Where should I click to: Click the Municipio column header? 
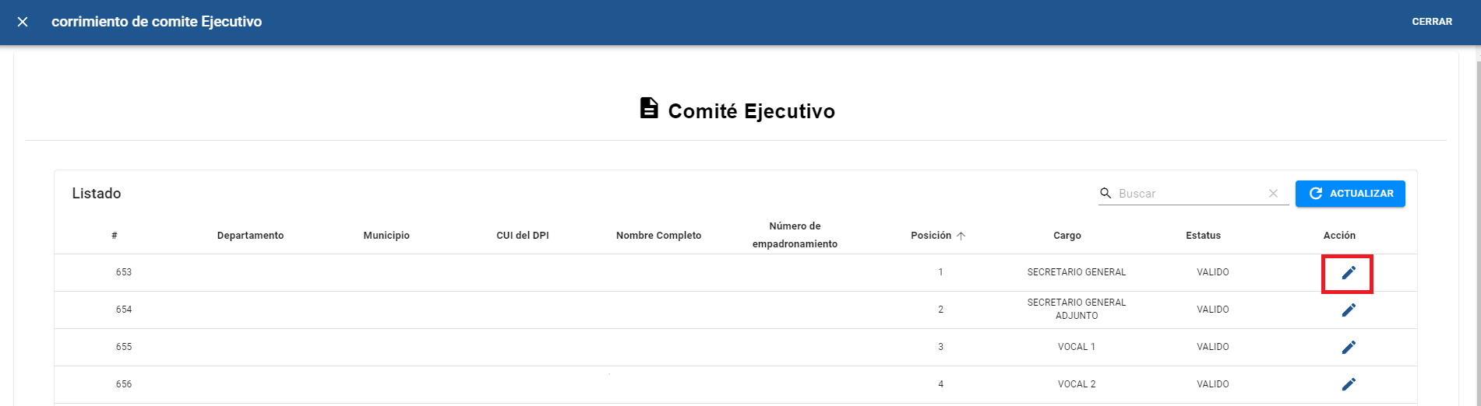tap(386, 236)
